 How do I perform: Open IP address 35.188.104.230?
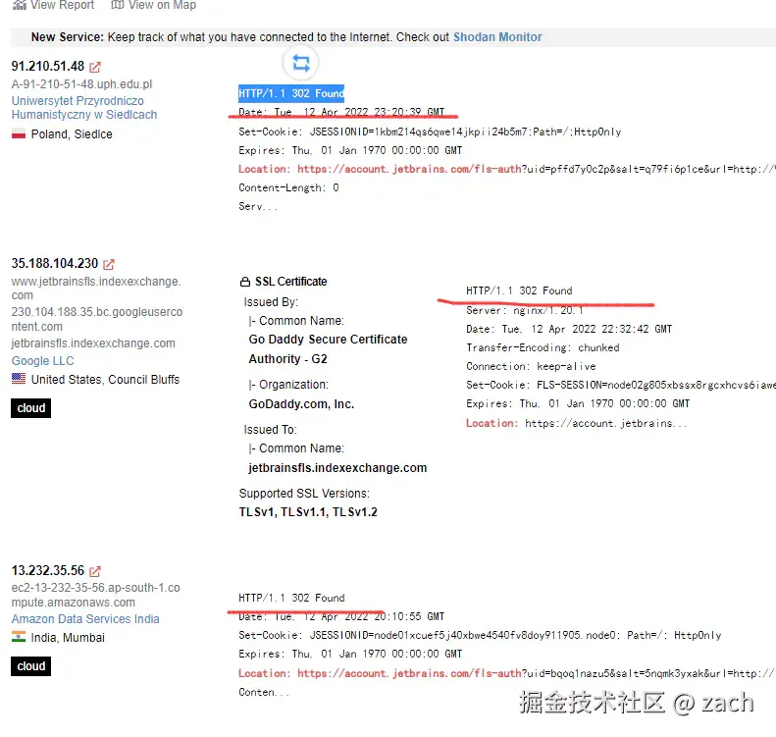[x=55, y=263]
